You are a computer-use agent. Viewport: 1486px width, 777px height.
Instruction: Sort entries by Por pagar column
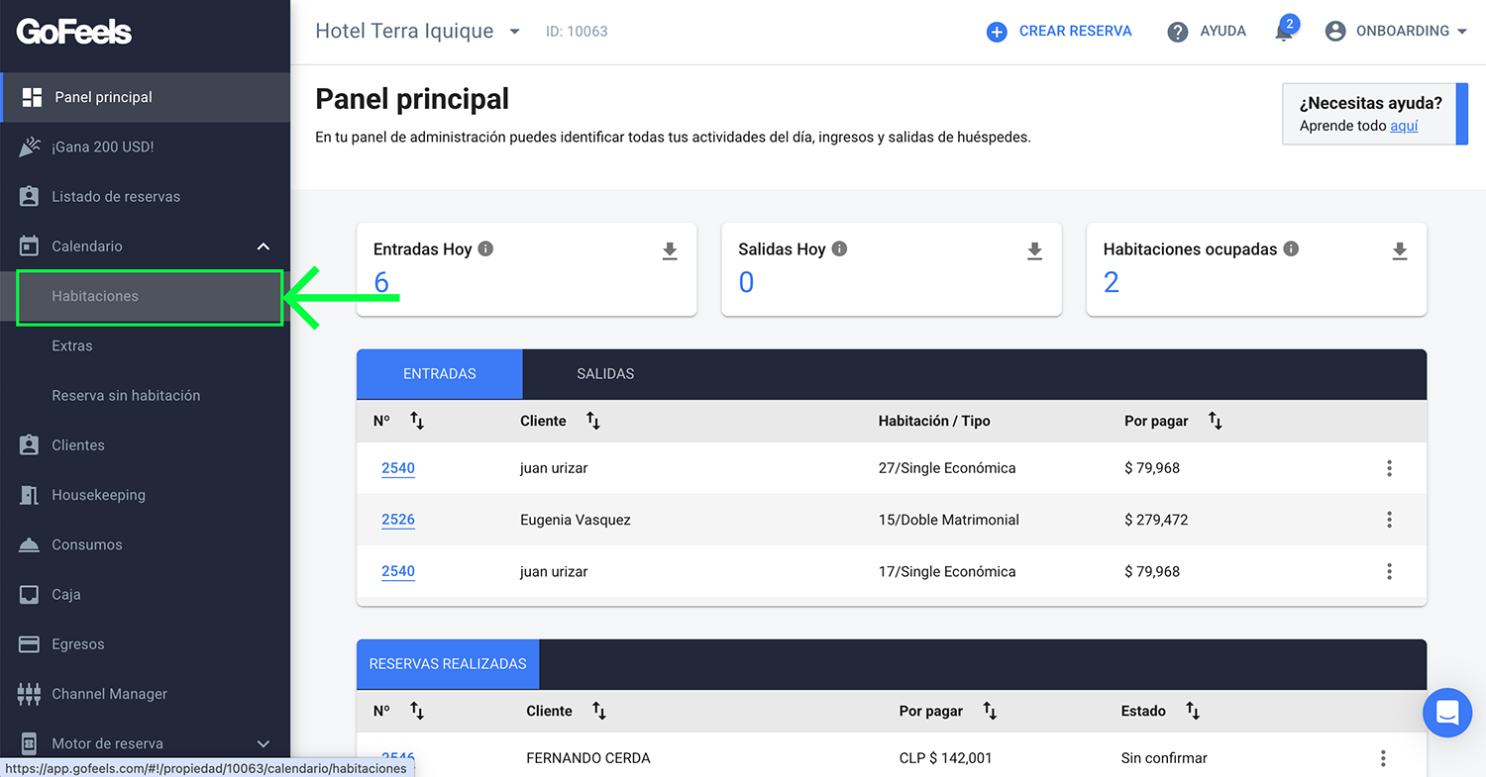coord(1215,421)
